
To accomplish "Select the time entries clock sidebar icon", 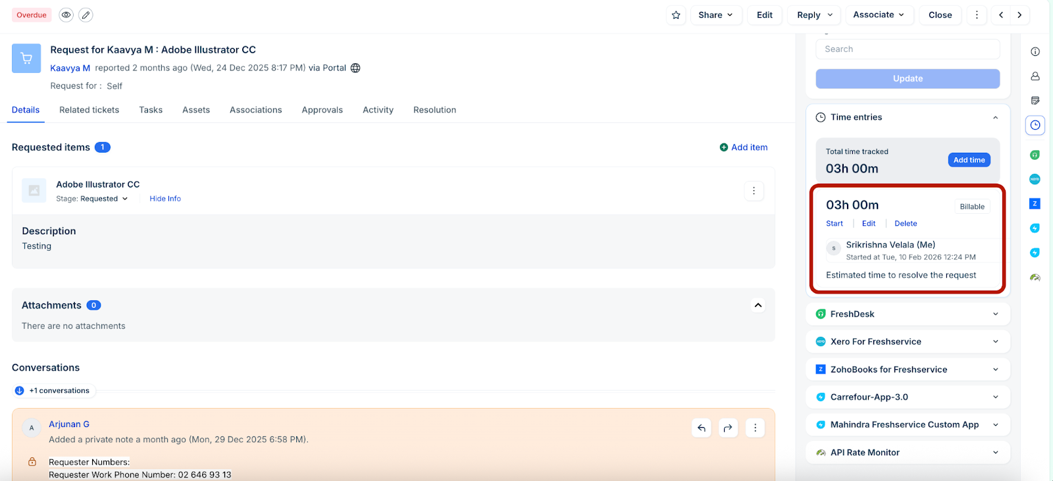I will click(x=1035, y=125).
